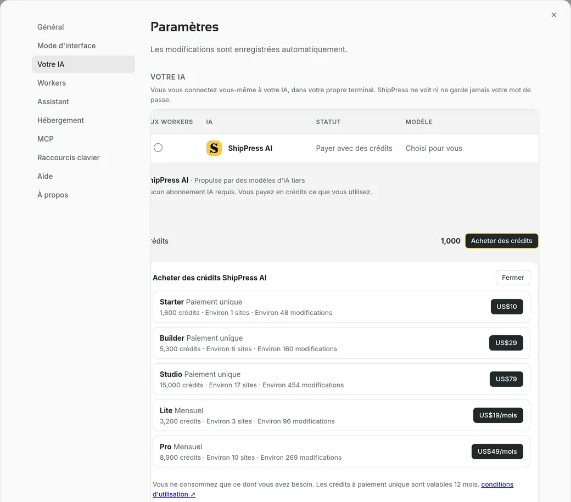Viewport: 571px width, 502px height.
Task: Click the MODÈLE column header
Action: pyautogui.click(x=419, y=122)
